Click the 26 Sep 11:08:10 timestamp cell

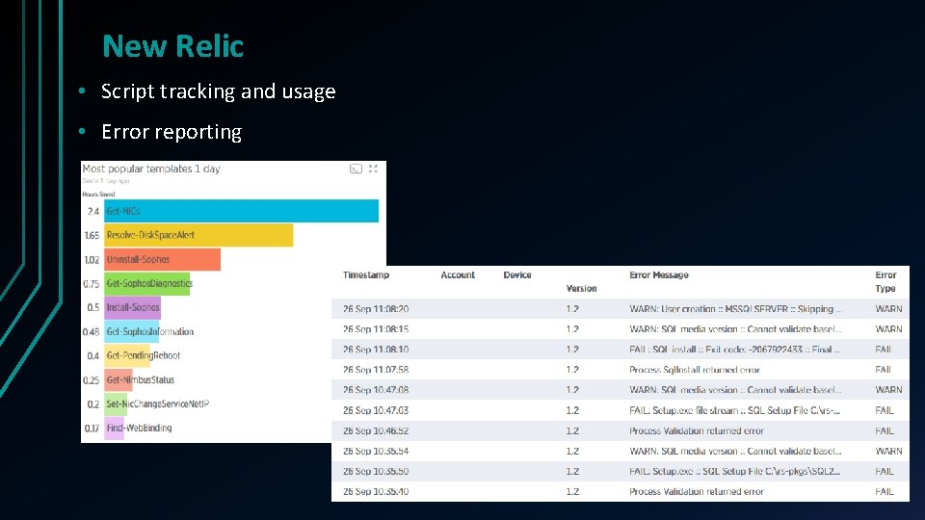click(376, 350)
